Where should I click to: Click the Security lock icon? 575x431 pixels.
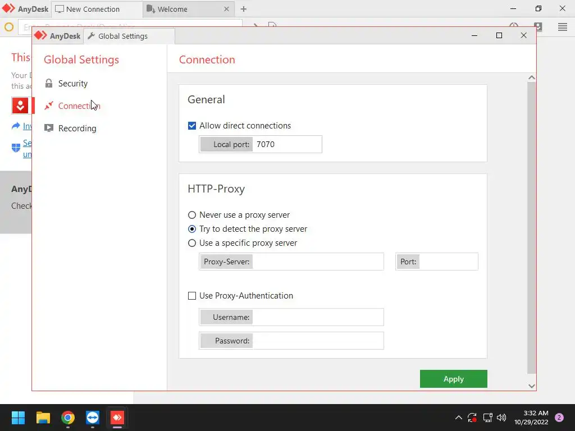[49, 83]
